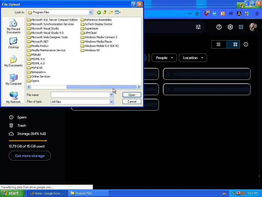This screenshot has width=262, height=197.
Task: Select the UPHClean folder
Action: pos(89,33)
